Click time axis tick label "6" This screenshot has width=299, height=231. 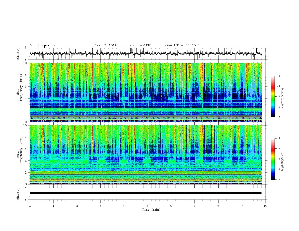click(171, 206)
